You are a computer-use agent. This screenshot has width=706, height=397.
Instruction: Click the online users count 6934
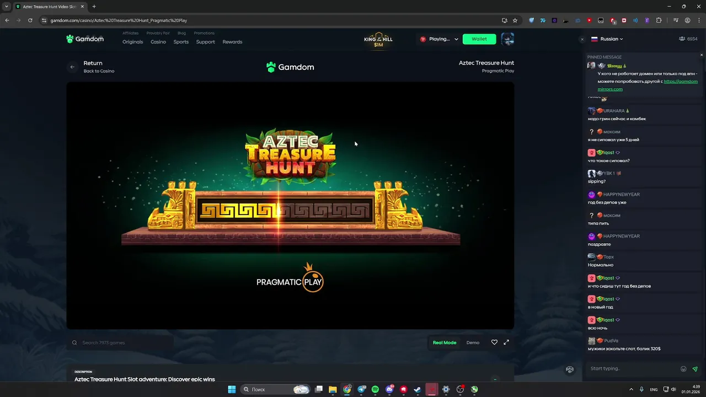click(688, 39)
